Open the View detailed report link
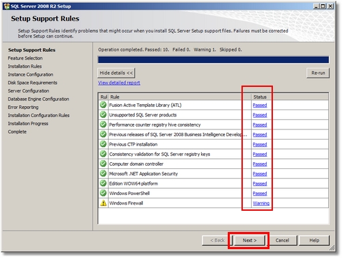This screenshot has width=342, height=258. (x=119, y=83)
